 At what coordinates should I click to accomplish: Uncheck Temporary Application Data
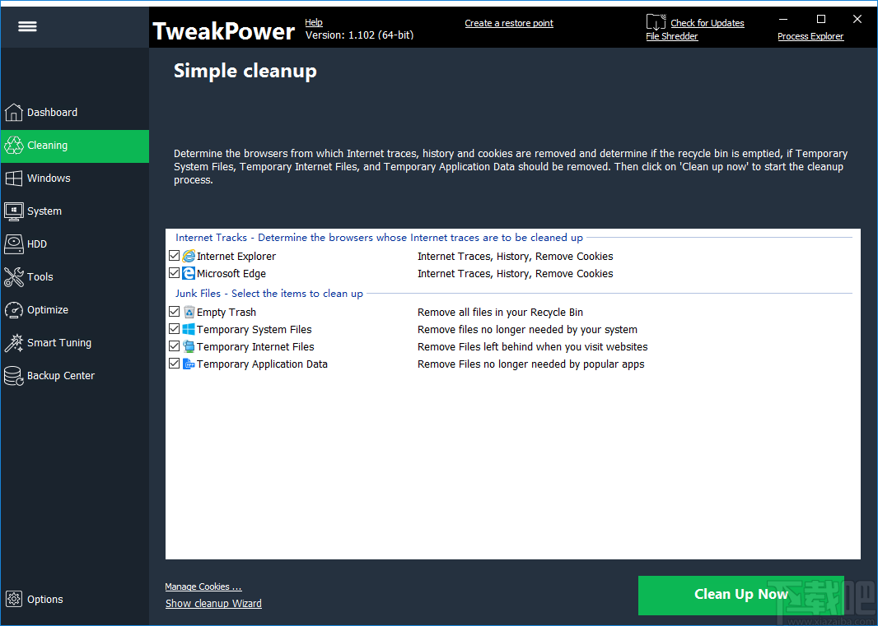click(174, 363)
